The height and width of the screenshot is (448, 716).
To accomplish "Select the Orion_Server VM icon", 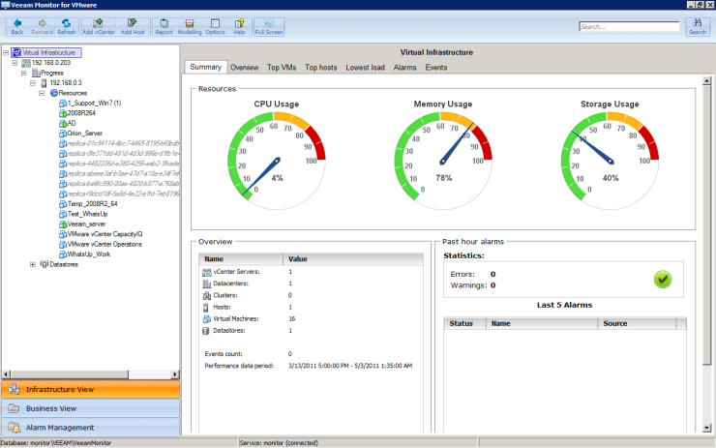I will (63, 134).
